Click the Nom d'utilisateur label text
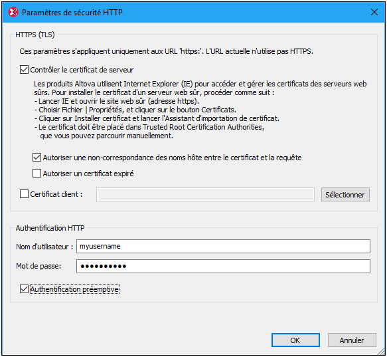 click(44, 247)
